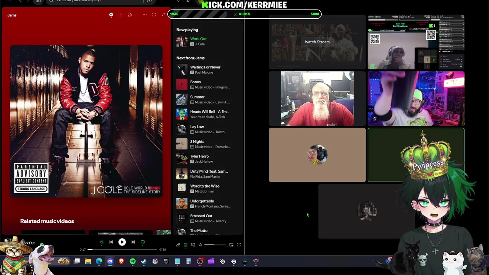This screenshot has width=489, height=275.
Task: Open the miniplayer icon
Action: (x=232, y=245)
